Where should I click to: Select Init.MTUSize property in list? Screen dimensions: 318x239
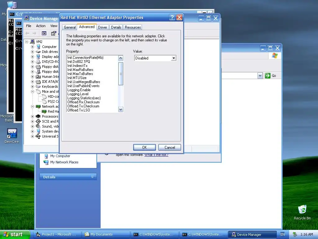tap(77, 78)
